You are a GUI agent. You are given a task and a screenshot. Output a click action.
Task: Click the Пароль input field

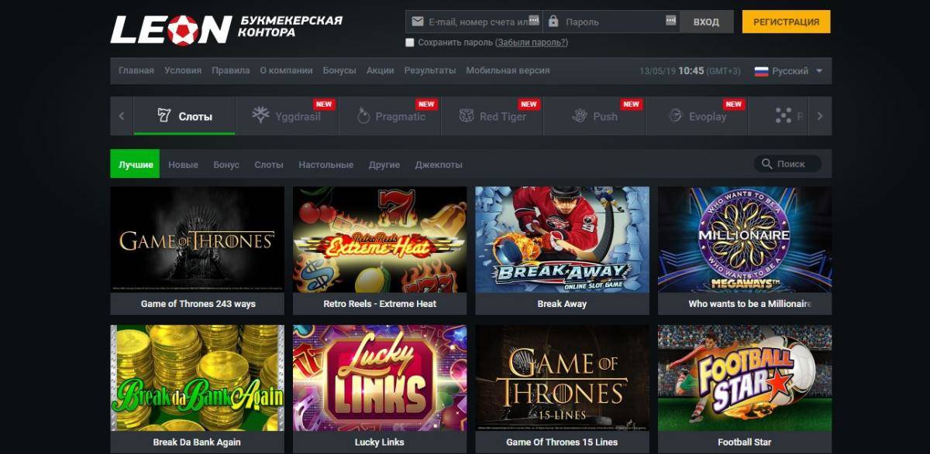(611, 22)
